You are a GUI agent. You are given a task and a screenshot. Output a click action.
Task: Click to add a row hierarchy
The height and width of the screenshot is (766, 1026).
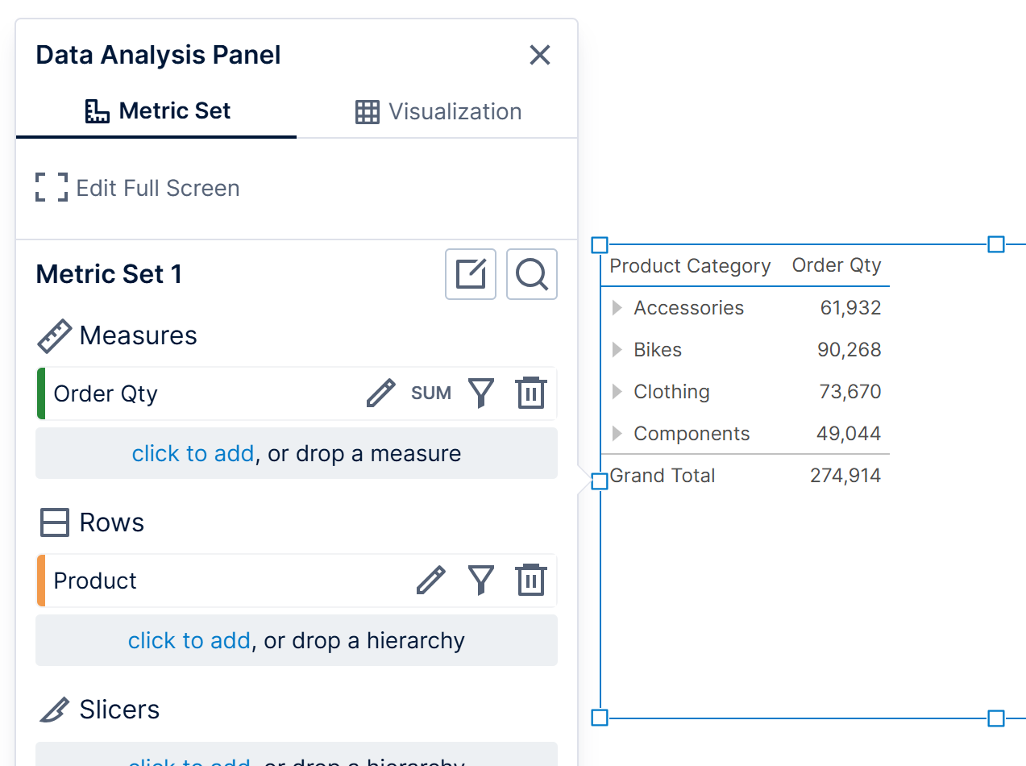(189, 640)
